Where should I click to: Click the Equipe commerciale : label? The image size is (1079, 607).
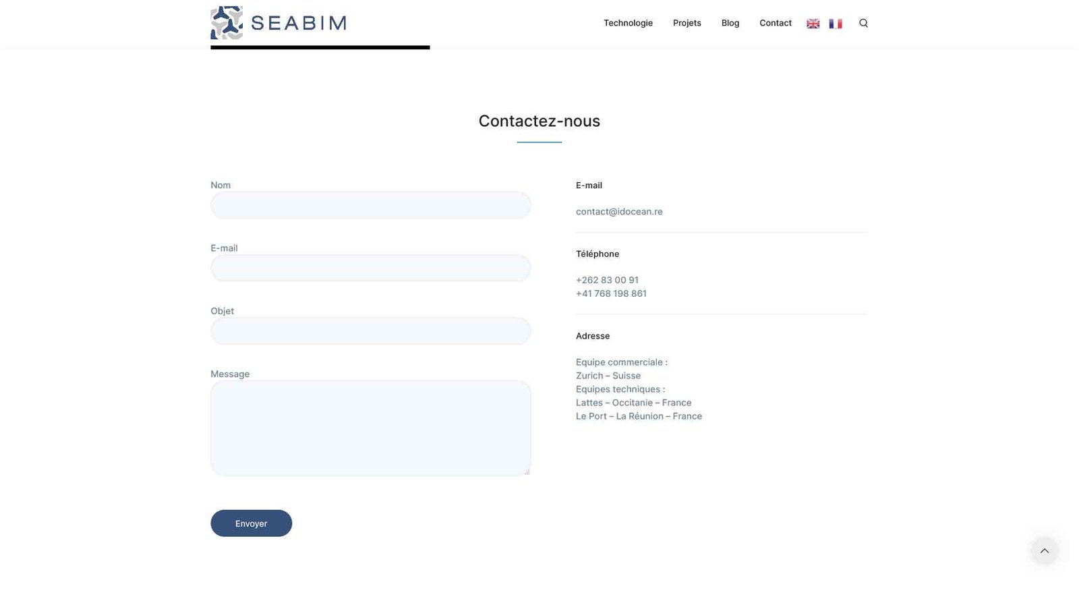click(x=622, y=362)
